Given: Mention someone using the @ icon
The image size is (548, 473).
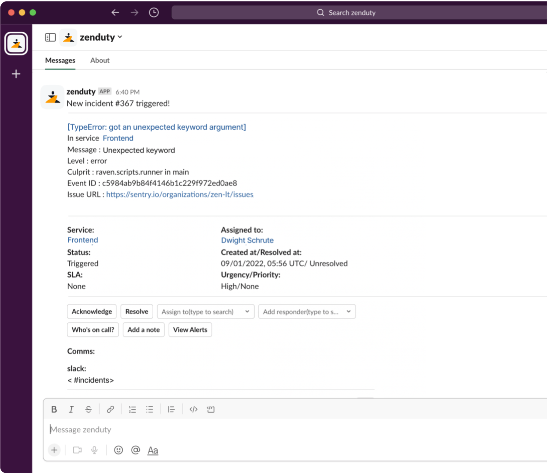Looking at the screenshot, I should [135, 450].
